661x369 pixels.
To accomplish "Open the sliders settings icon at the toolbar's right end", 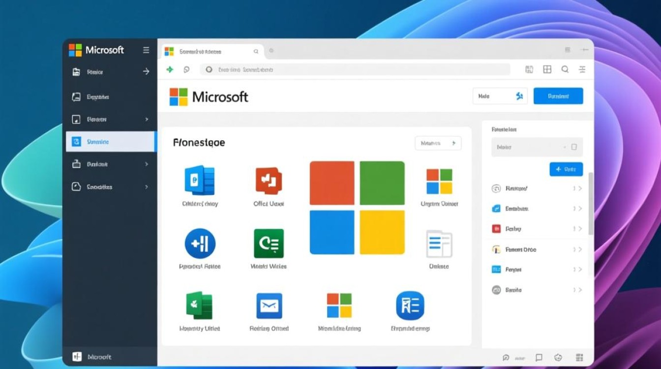I will (582, 69).
